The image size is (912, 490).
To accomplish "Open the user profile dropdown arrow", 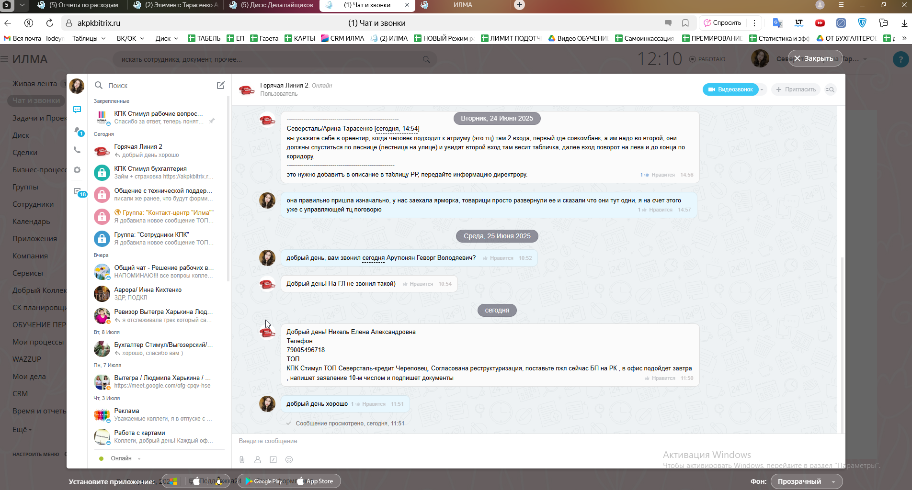I will coord(865,59).
